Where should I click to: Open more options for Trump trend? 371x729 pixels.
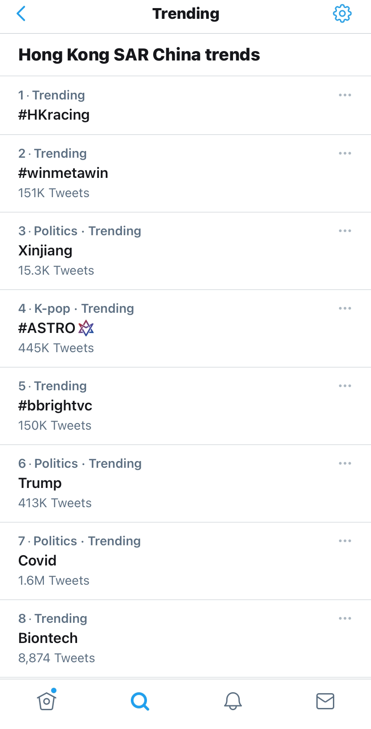click(x=345, y=463)
